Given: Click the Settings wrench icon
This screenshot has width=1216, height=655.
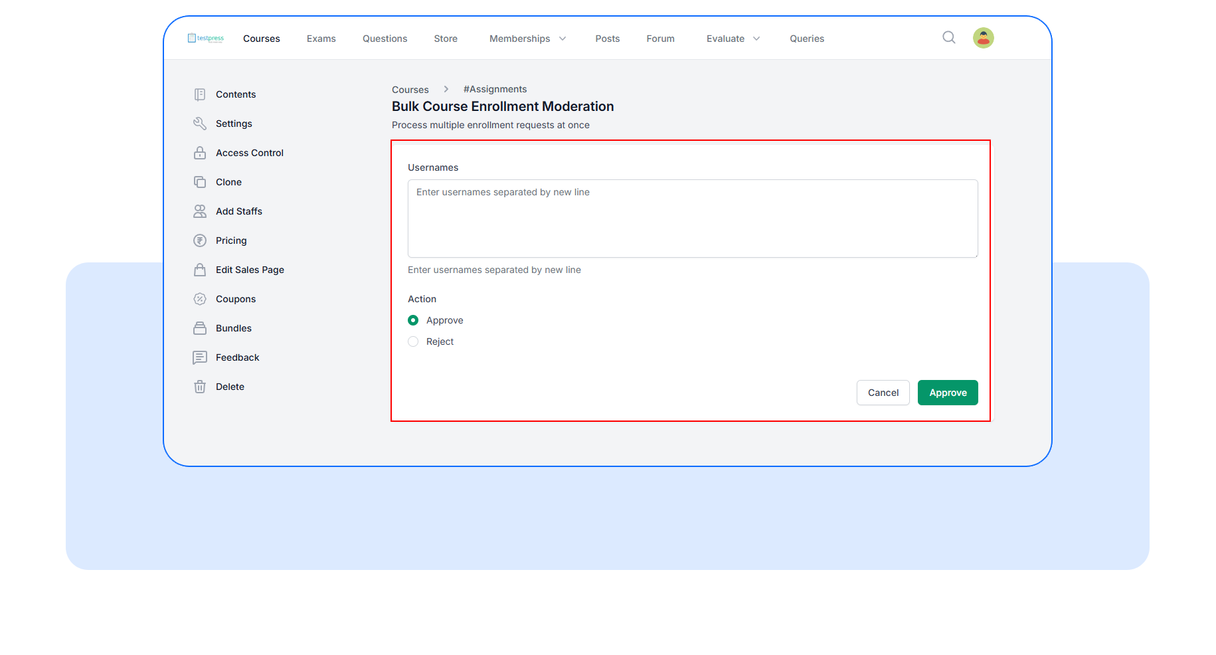Looking at the screenshot, I should (199, 124).
